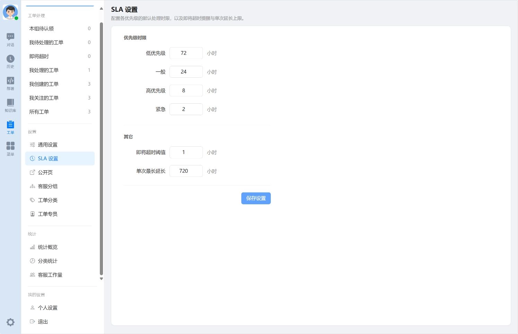Viewport: 518px width, 334px height.
Task: Open 我待处理的工单 list
Action: click(x=60, y=42)
